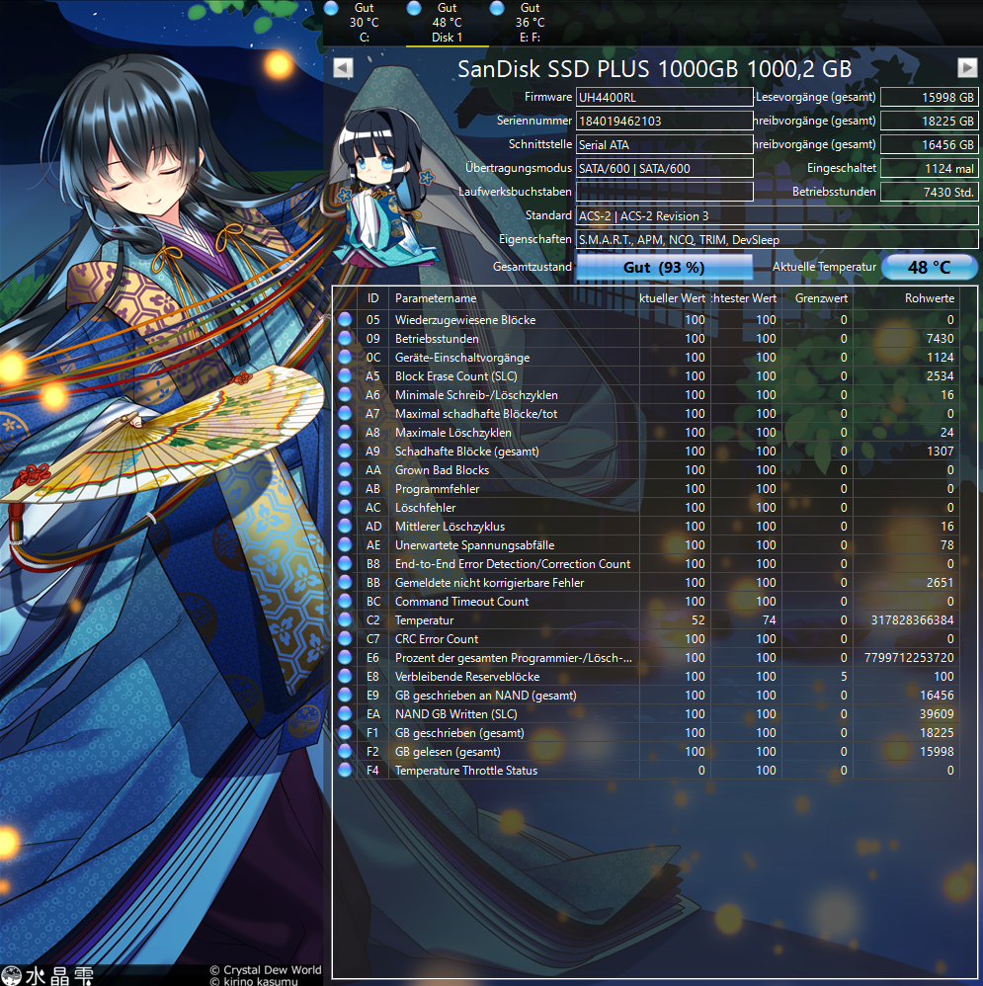
Task: Click the status orb for Gemeldete nicht korrigierbare Fehler
Action: 345,582
